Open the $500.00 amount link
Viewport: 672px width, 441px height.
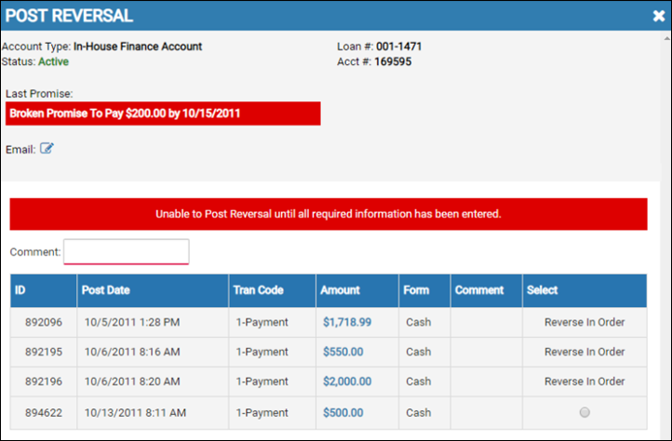(x=343, y=413)
